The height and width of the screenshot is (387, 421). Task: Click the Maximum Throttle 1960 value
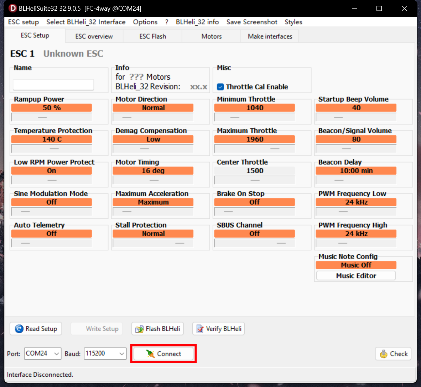coord(255,139)
